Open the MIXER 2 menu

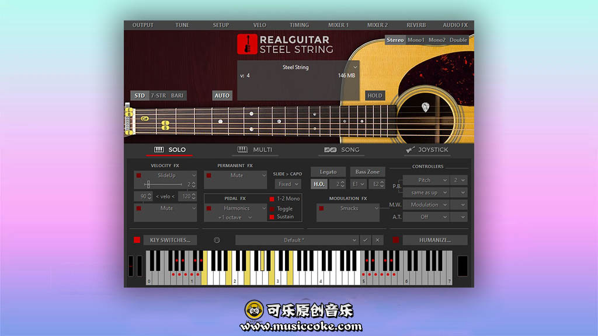tap(378, 25)
